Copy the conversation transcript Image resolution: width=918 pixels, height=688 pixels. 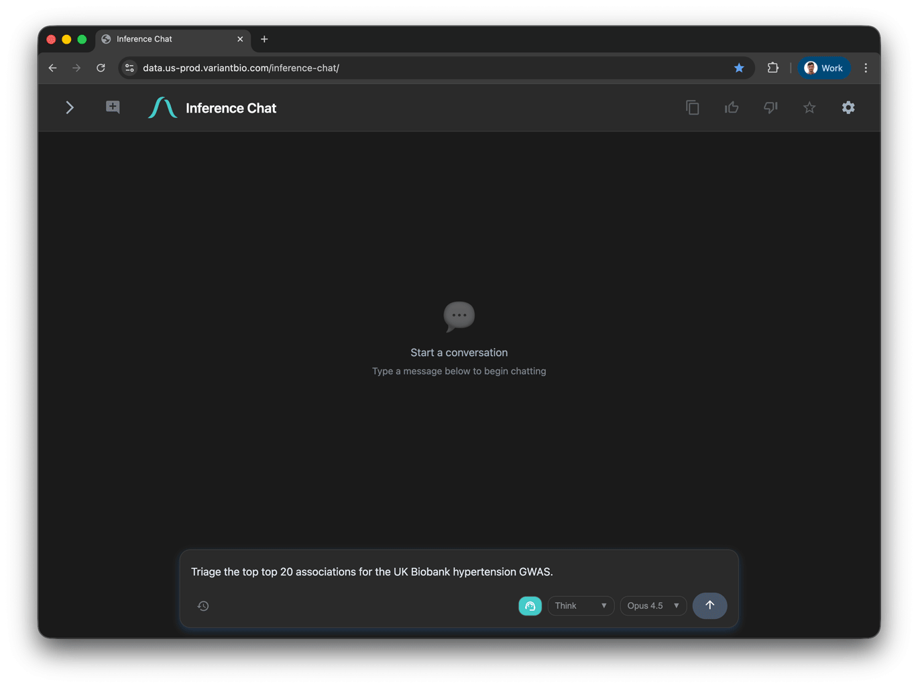click(x=692, y=107)
